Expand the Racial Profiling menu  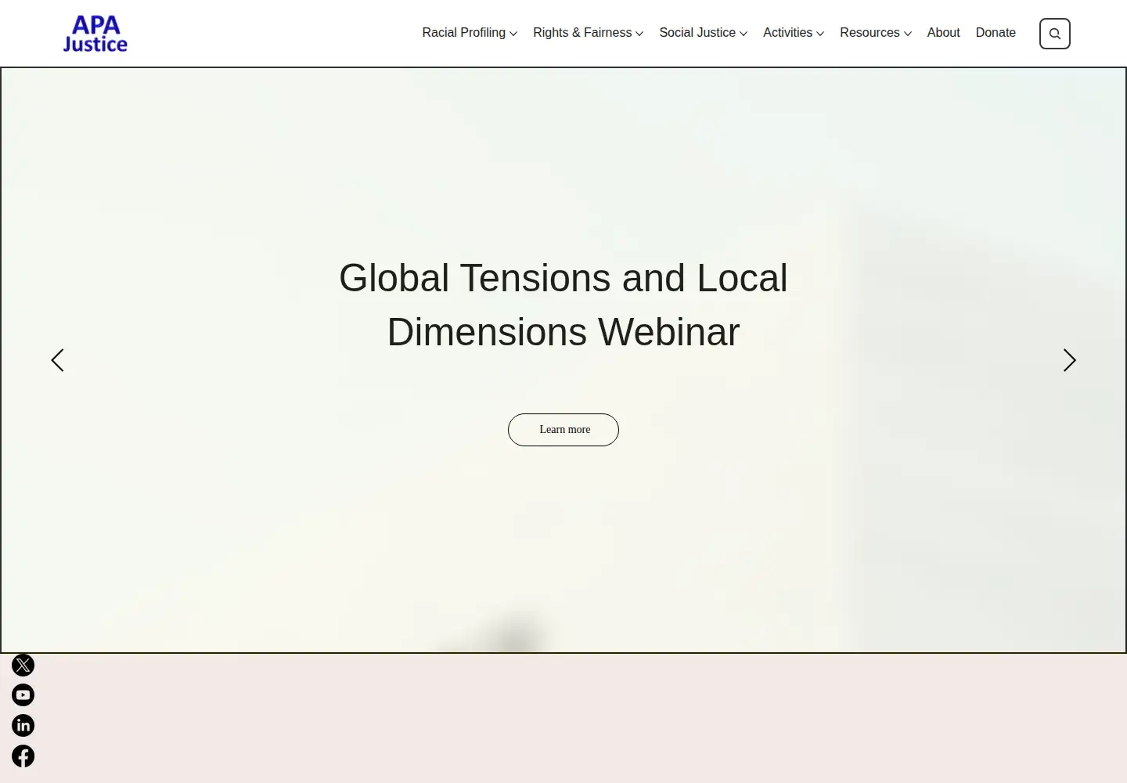470,33
